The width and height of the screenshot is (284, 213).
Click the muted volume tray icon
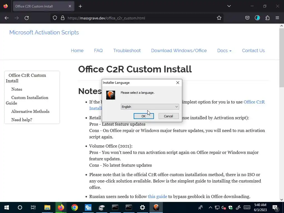(x=224, y=207)
